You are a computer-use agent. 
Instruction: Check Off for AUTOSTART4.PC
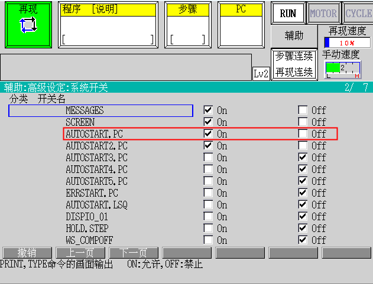(x=303, y=169)
